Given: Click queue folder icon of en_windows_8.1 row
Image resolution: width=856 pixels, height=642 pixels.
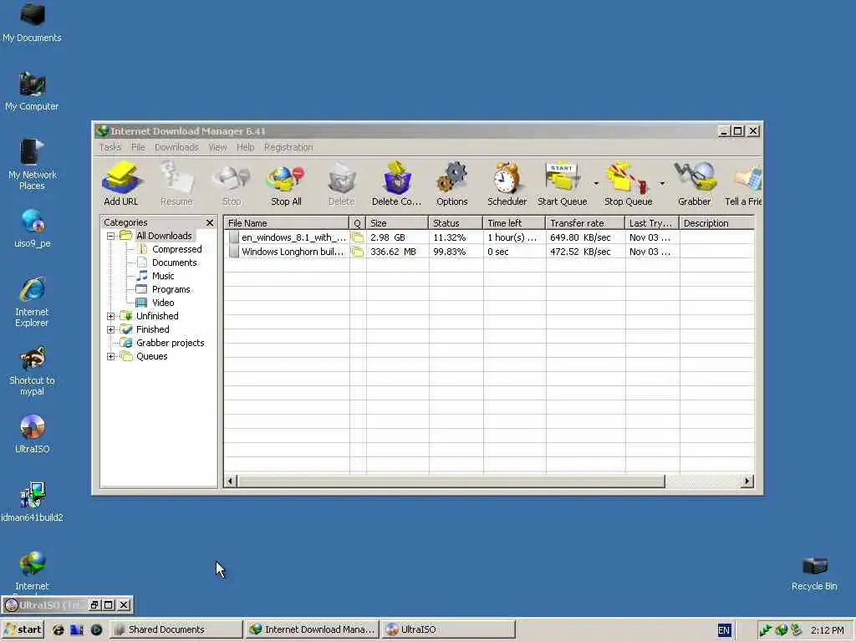Looking at the screenshot, I should click(357, 237).
